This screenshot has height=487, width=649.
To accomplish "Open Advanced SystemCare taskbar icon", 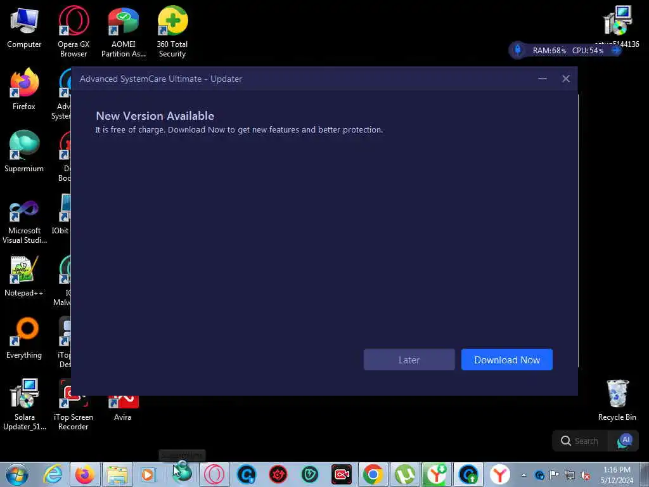I will (x=247, y=474).
